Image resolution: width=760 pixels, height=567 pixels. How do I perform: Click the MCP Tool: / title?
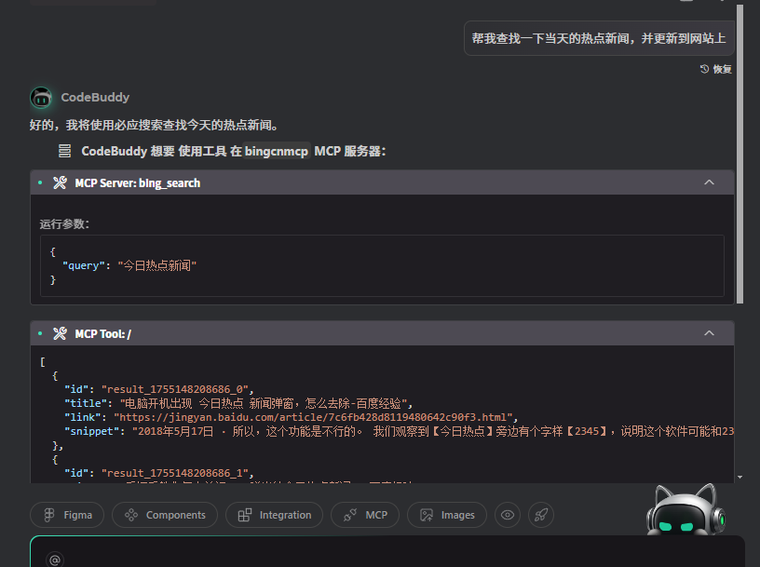pyautogui.click(x=102, y=334)
